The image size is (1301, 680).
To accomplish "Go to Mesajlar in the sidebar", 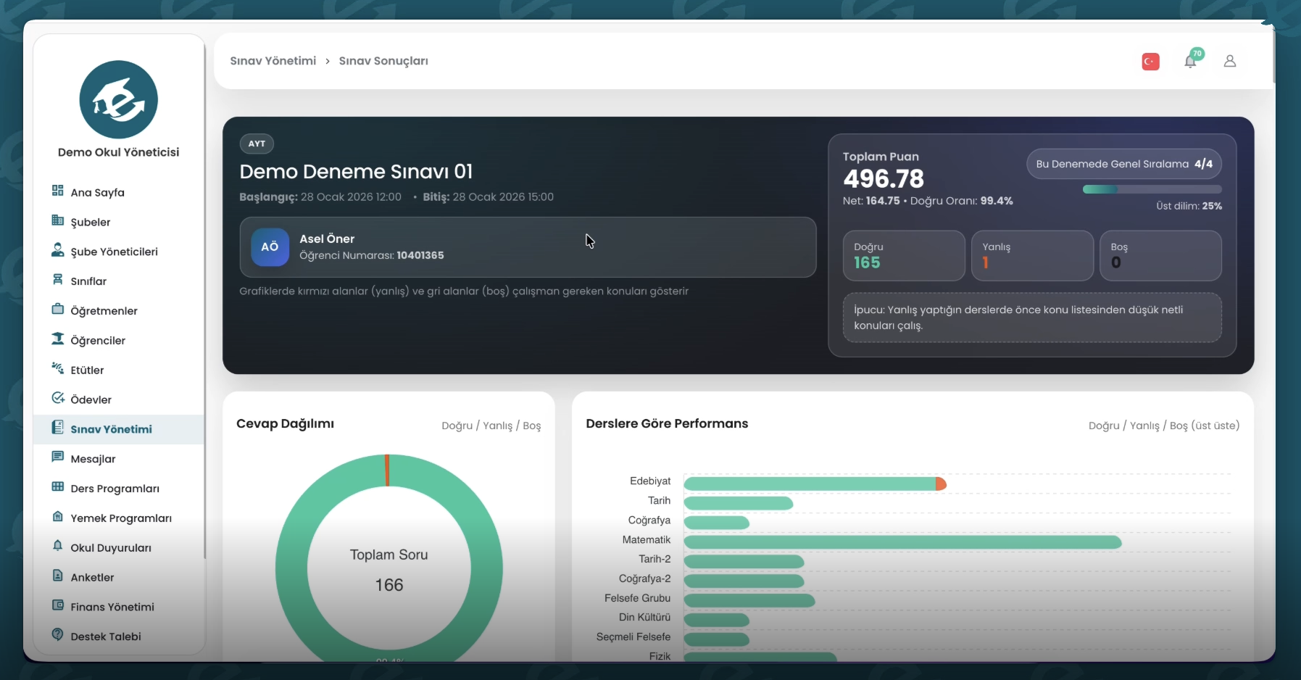I will click(93, 459).
